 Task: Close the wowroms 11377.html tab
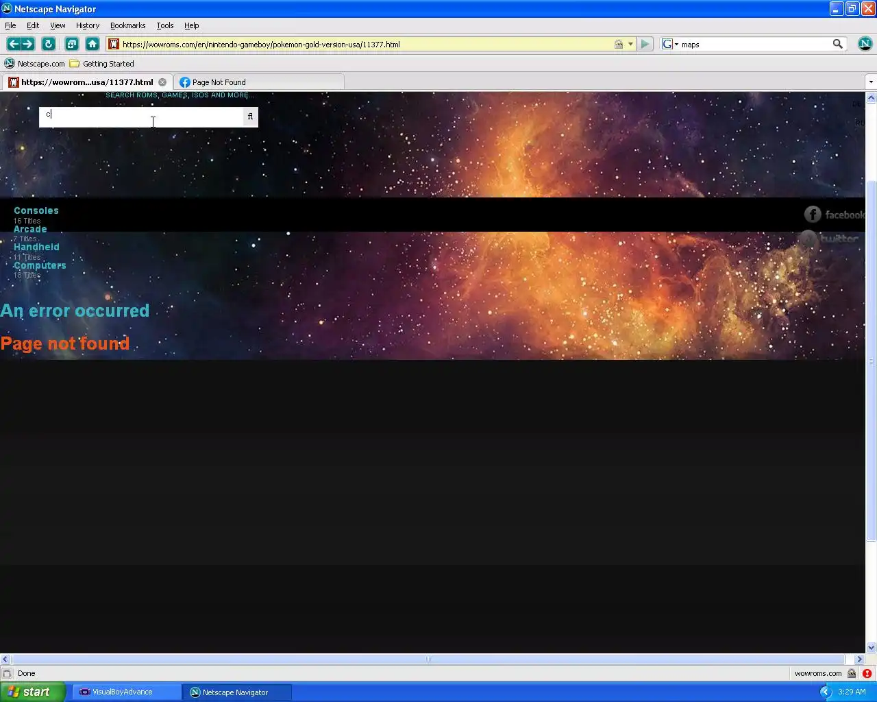coord(162,82)
